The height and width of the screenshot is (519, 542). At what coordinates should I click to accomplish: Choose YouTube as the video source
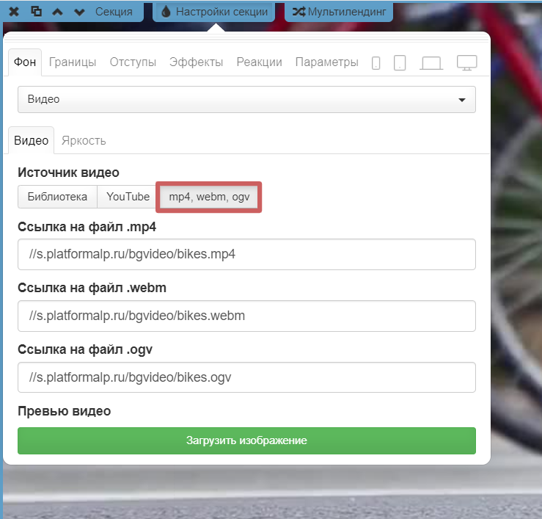128,197
